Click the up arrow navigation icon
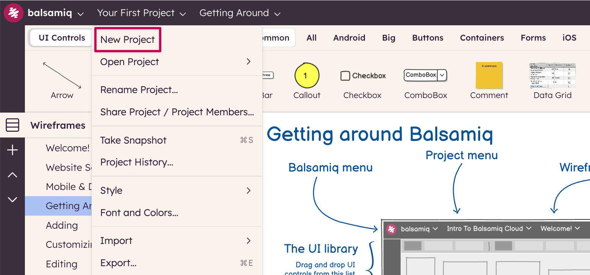This screenshot has width=590, height=275. tap(13, 175)
